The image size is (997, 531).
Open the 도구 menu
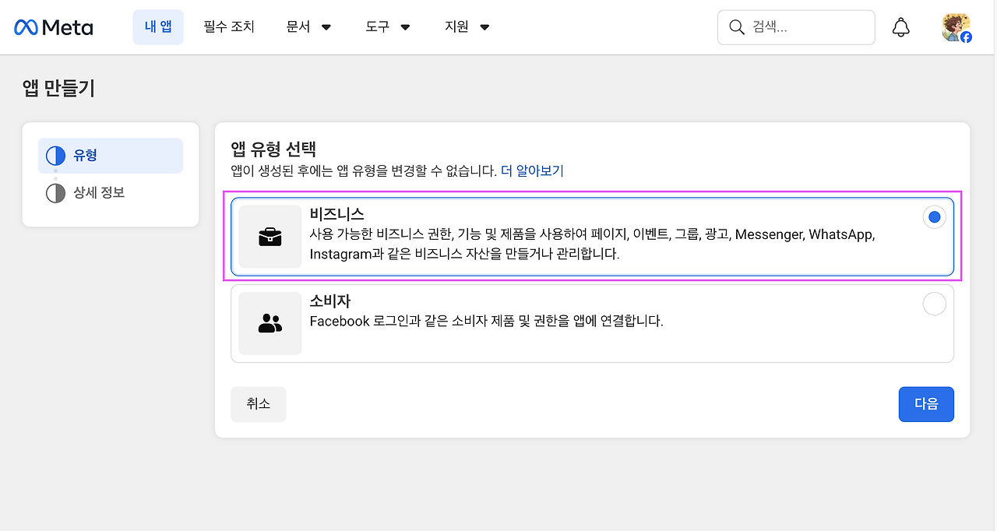(x=388, y=27)
